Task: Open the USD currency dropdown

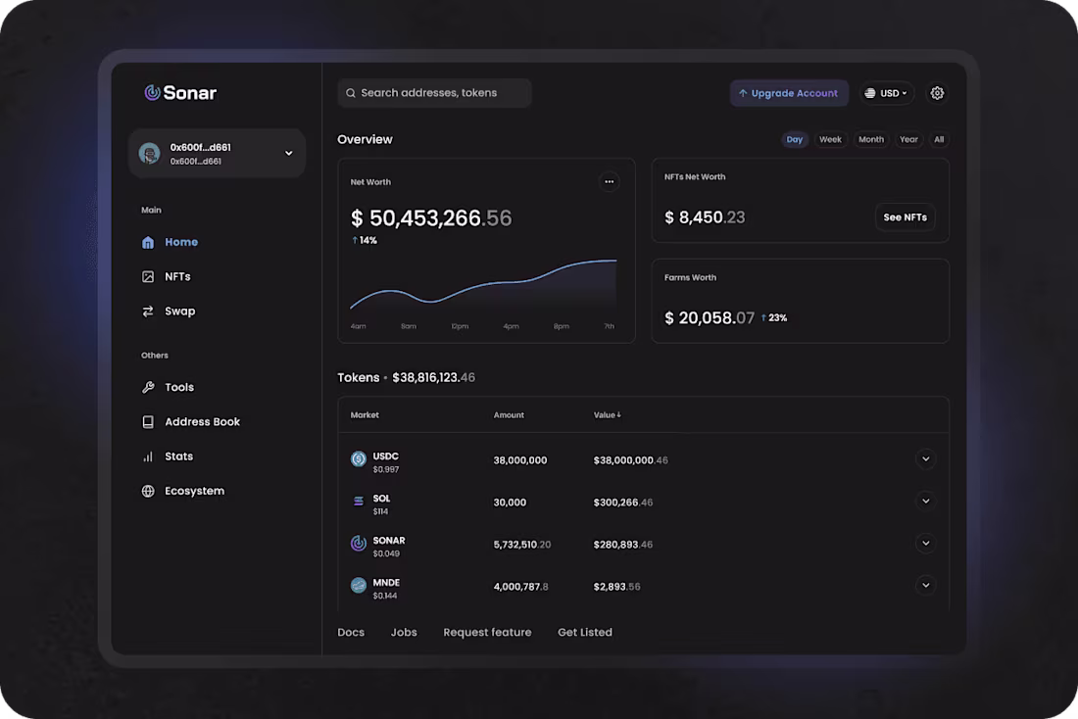Action: pos(886,92)
